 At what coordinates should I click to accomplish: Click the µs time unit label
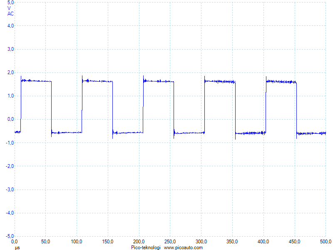(x=17, y=247)
